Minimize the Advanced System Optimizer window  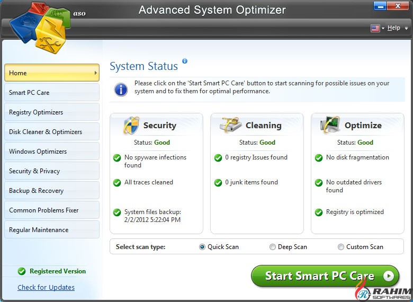click(x=380, y=6)
